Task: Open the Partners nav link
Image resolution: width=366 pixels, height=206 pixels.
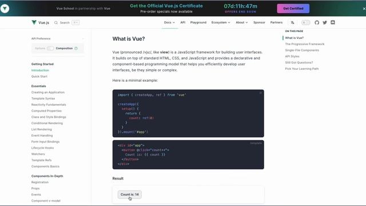Action: (276, 22)
